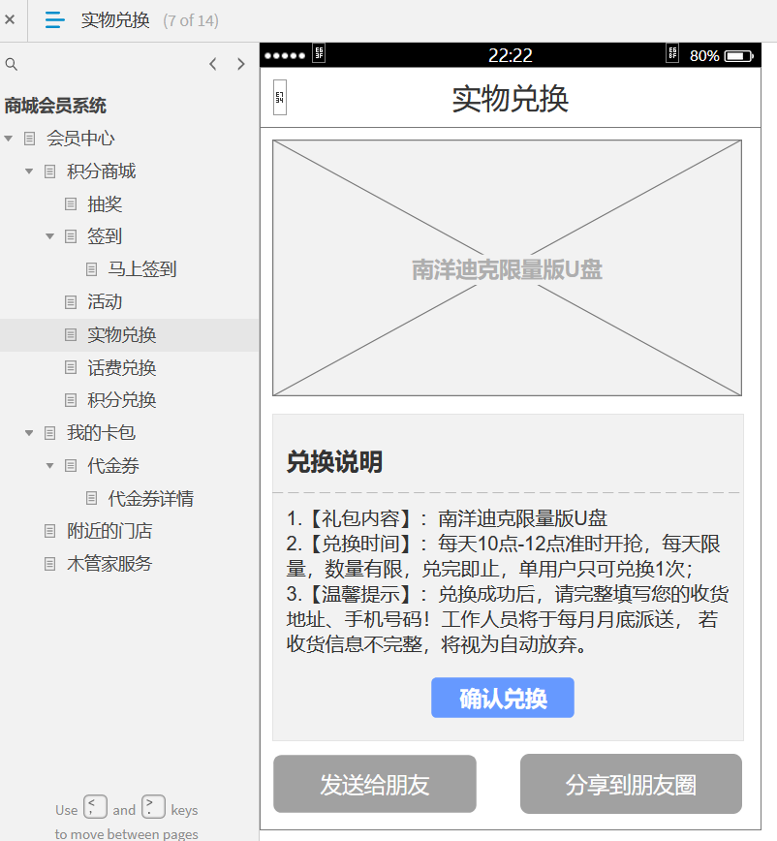The height and width of the screenshot is (841, 777).
Task: Click page icon beside 抽奖
Action: (71, 204)
